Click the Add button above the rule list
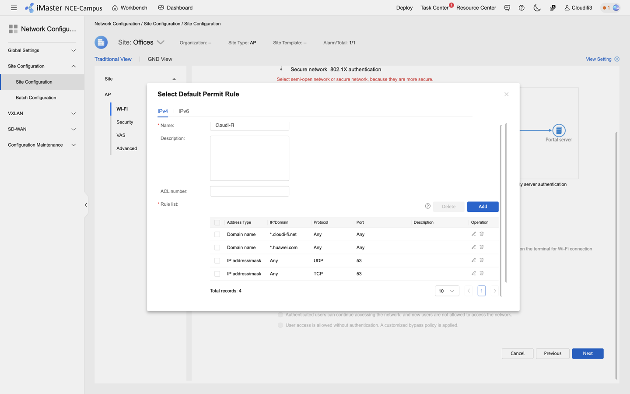Image resolution: width=630 pixels, height=394 pixels. [x=483, y=206]
